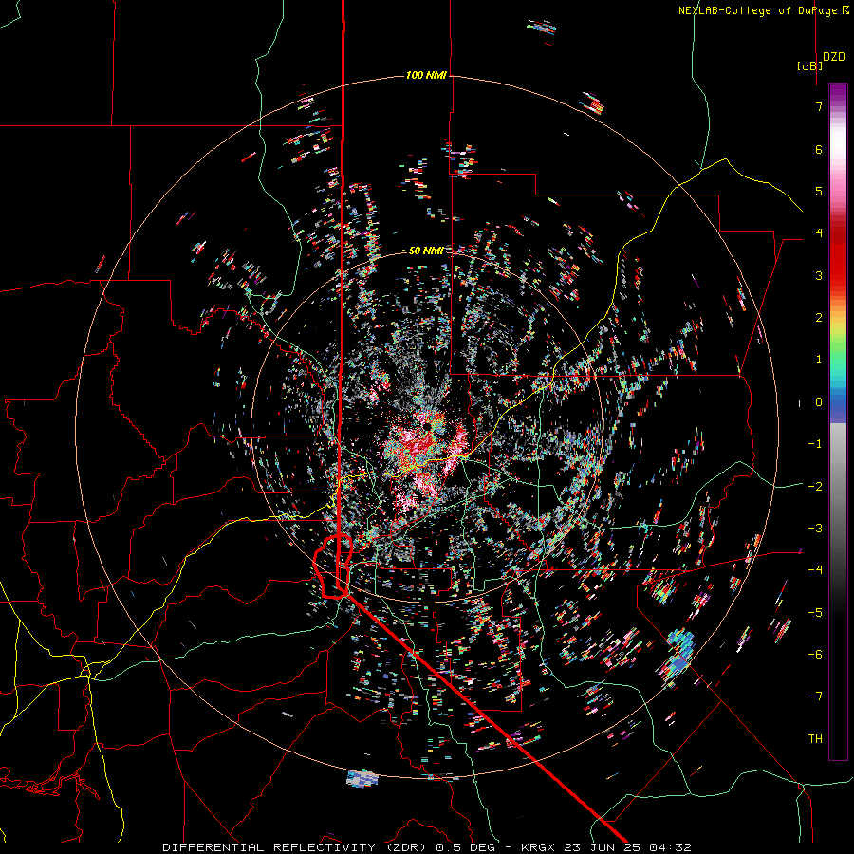Click the '5' value on the dB scale
This screenshot has width=854, height=854.
point(819,191)
